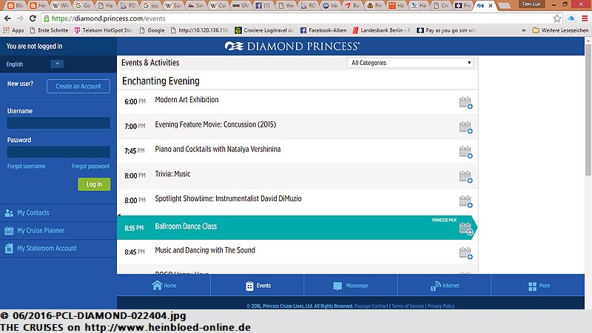Click the address bar URL
592x333 pixels.
point(108,18)
